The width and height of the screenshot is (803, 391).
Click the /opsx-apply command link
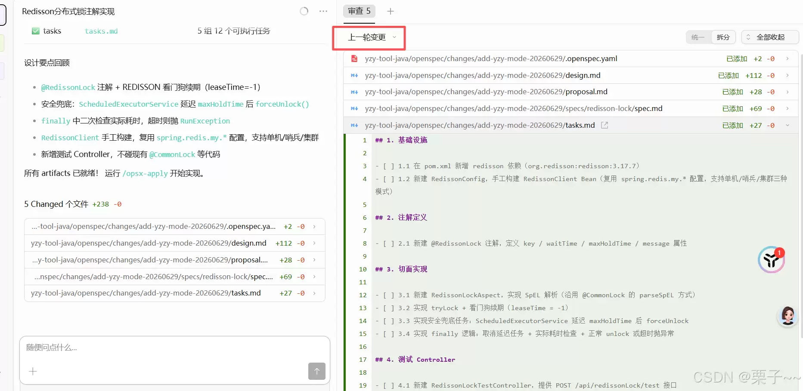coord(145,173)
